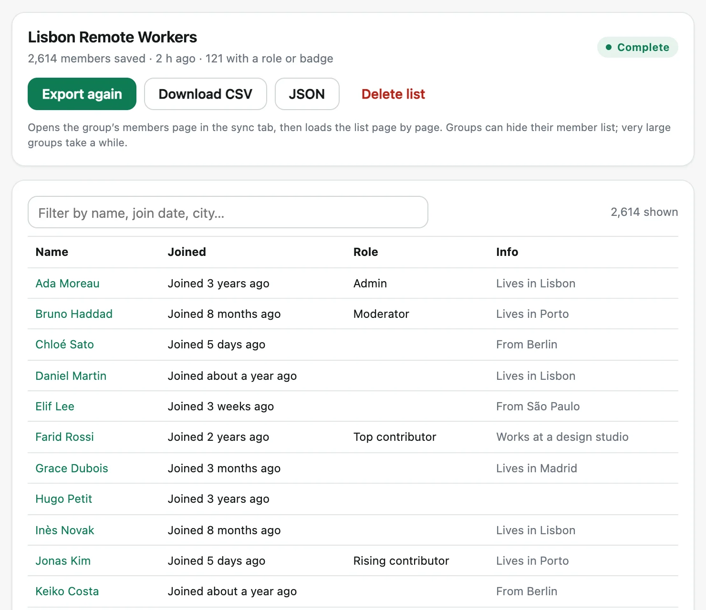Download the list as JSON
Screen dimensions: 706x610
point(307,94)
